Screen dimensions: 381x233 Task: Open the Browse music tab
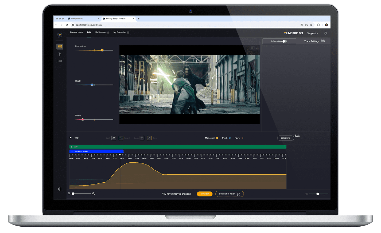(x=77, y=32)
